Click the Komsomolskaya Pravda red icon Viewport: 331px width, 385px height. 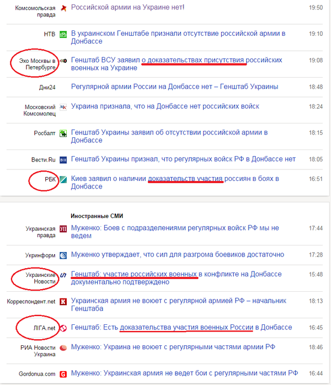[63, 8]
